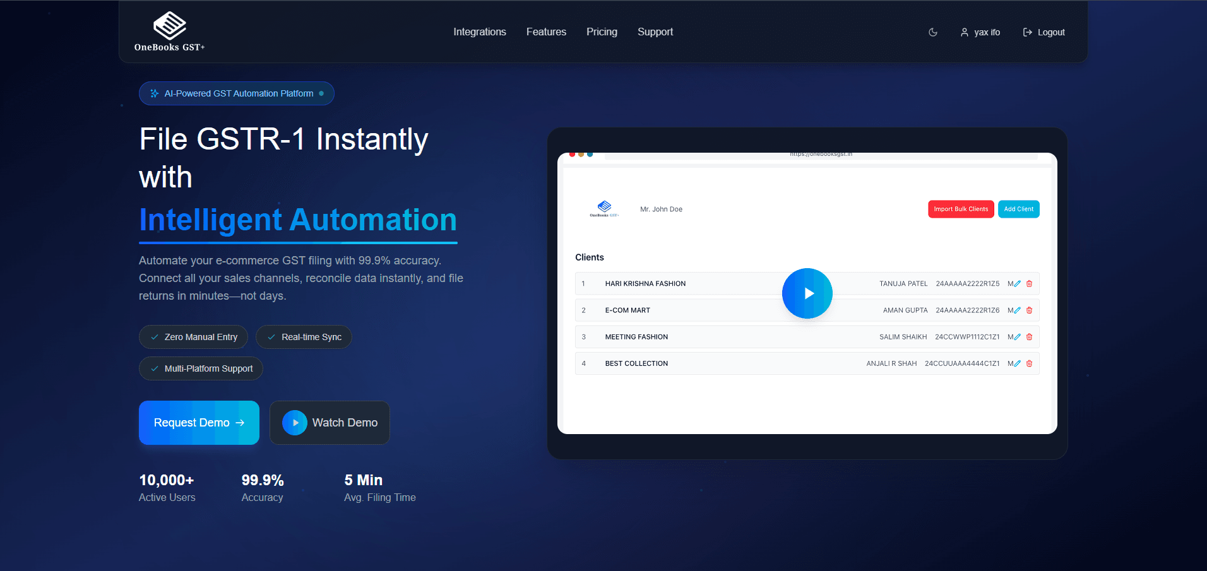The height and width of the screenshot is (571, 1207).
Task: Click the Add Client button
Action: 1018,209
